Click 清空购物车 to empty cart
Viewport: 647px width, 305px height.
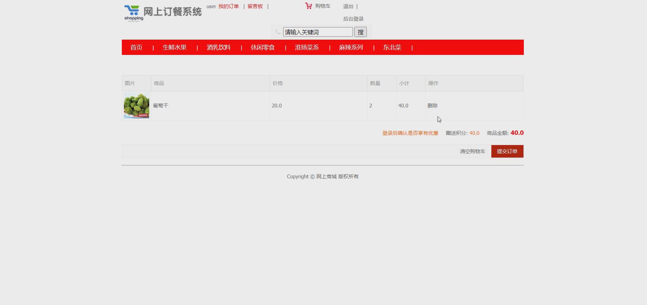click(x=472, y=151)
